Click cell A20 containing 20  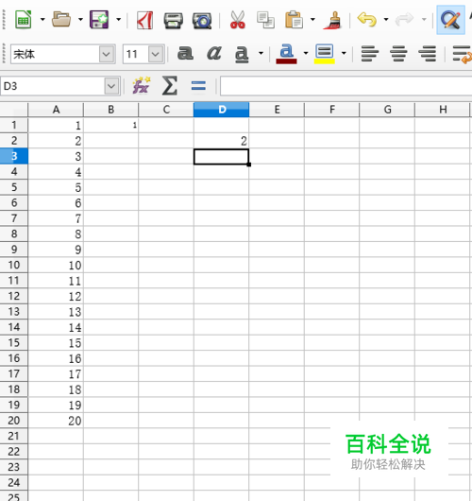click(56, 421)
